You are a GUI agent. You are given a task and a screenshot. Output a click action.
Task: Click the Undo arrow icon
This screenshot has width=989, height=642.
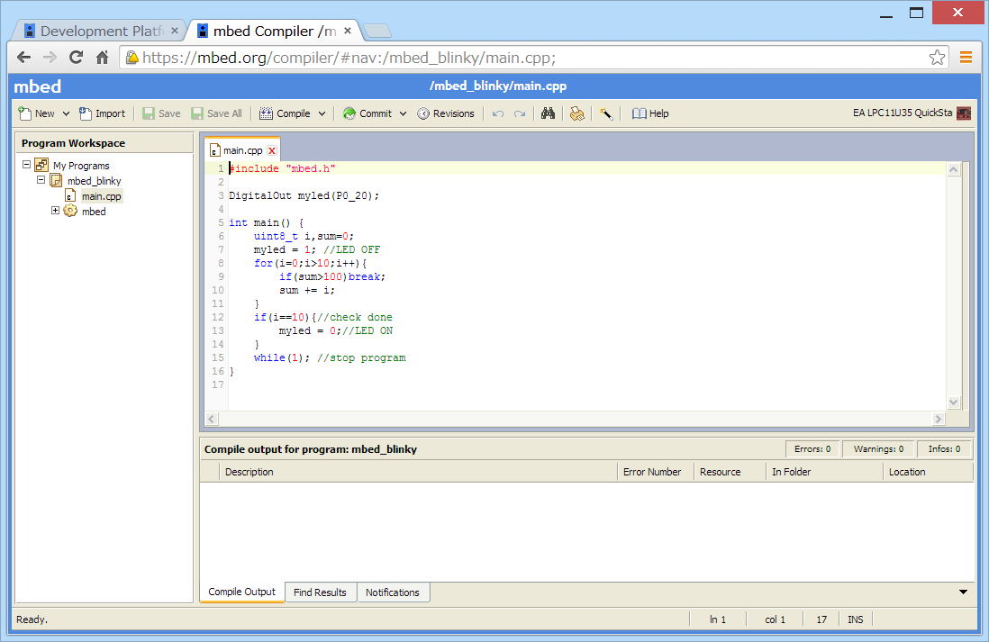(498, 113)
